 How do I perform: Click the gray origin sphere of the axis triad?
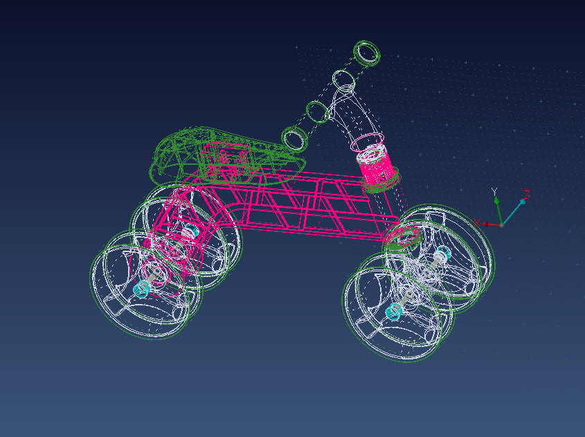(x=502, y=225)
